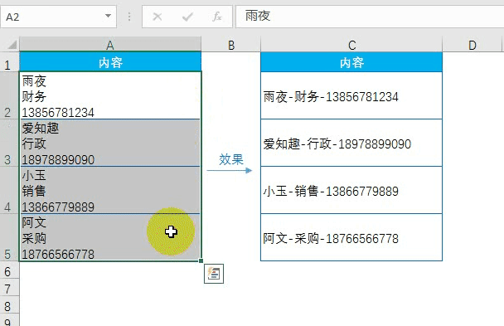Click the Enter checkmark icon in the formula bar
504x326 pixels.
coord(187,17)
